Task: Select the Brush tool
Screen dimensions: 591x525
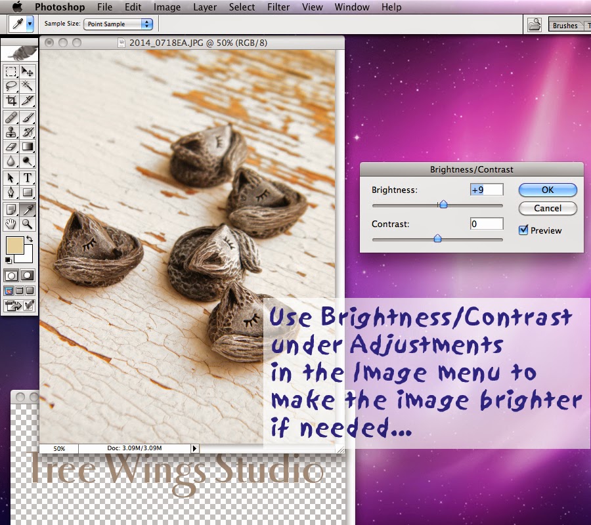Action: (27, 117)
